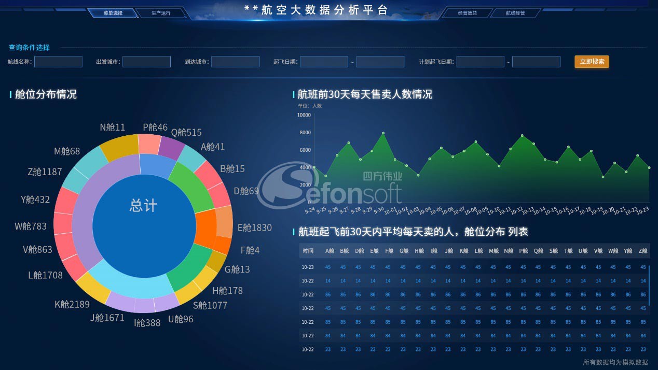
Task: Open the 经营效益 tab
Action: click(467, 13)
